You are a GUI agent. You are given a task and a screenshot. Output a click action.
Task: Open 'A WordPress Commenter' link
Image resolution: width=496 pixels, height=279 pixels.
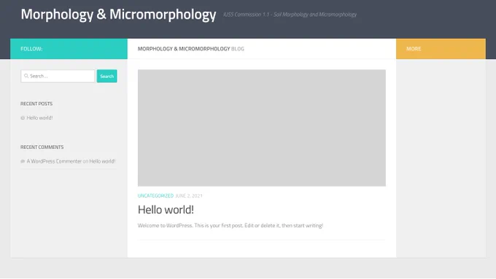(54, 161)
